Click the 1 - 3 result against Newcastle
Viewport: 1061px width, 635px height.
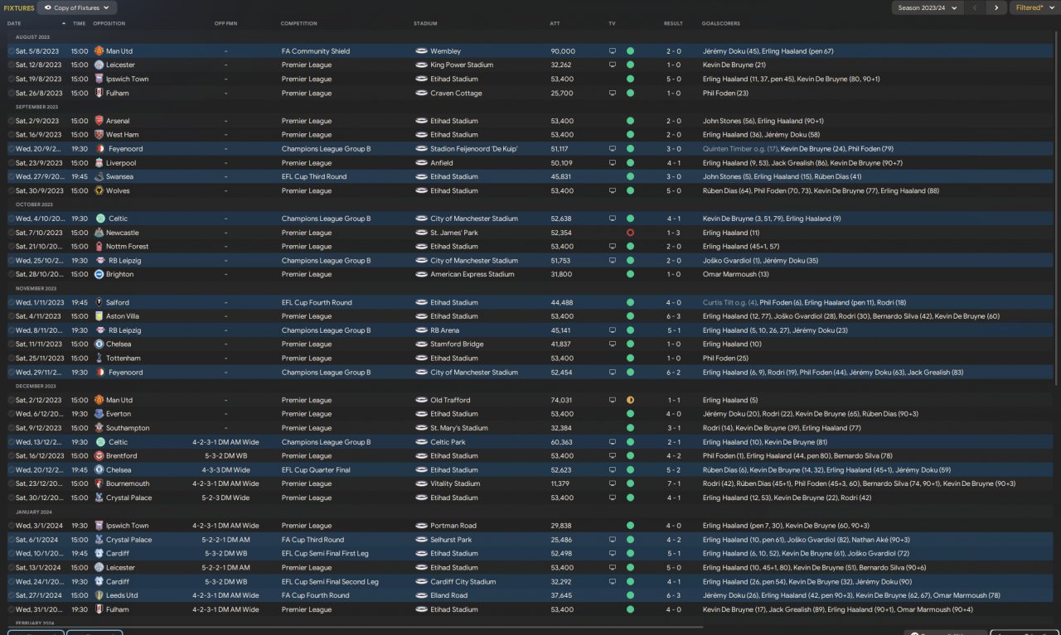click(x=673, y=233)
